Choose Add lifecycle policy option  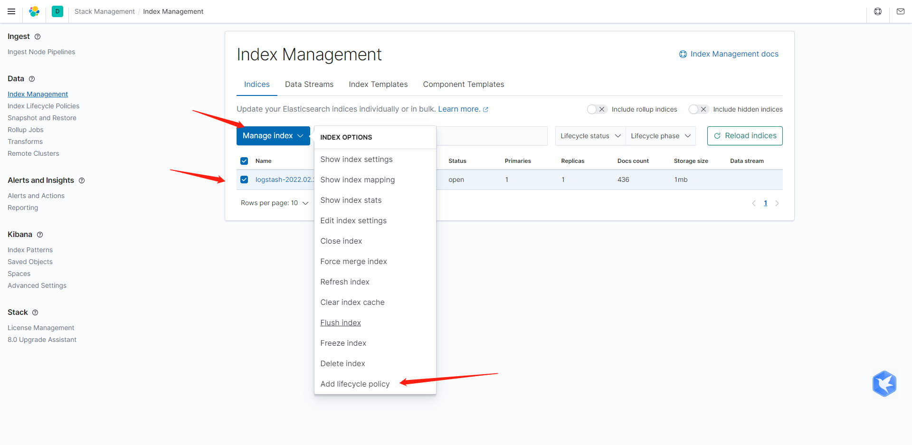(375, 384)
